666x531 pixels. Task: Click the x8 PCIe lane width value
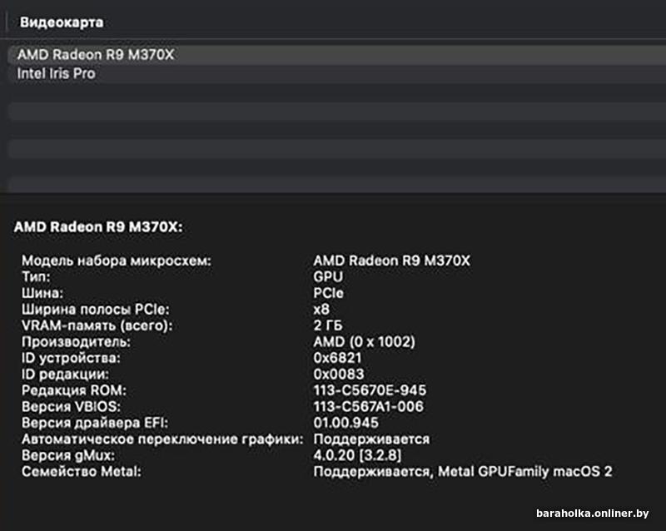321,310
